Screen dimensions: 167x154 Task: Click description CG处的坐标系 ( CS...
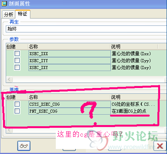[133, 104]
